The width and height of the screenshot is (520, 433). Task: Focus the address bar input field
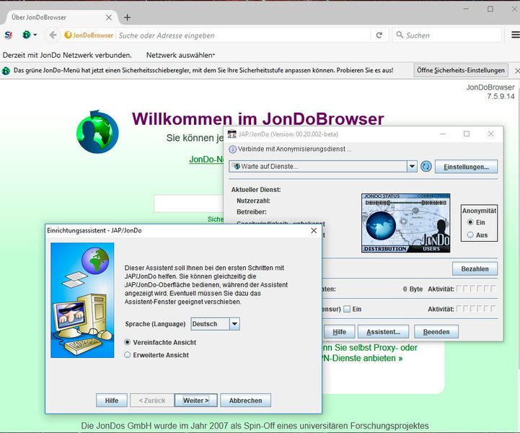[x=243, y=35]
